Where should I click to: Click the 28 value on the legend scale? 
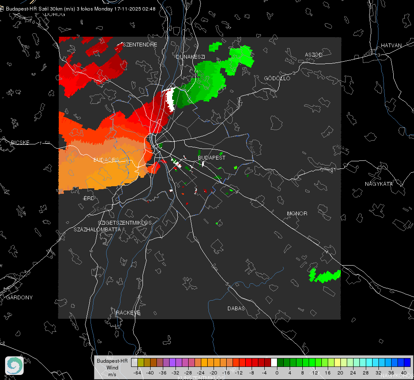pyautogui.click(x=366, y=373)
